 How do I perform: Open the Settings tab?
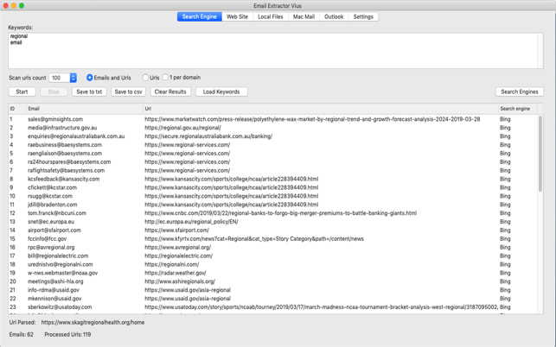(x=363, y=16)
